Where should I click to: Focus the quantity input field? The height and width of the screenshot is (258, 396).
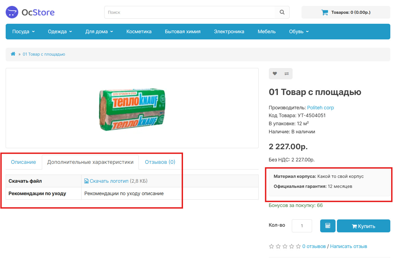(302, 226)
